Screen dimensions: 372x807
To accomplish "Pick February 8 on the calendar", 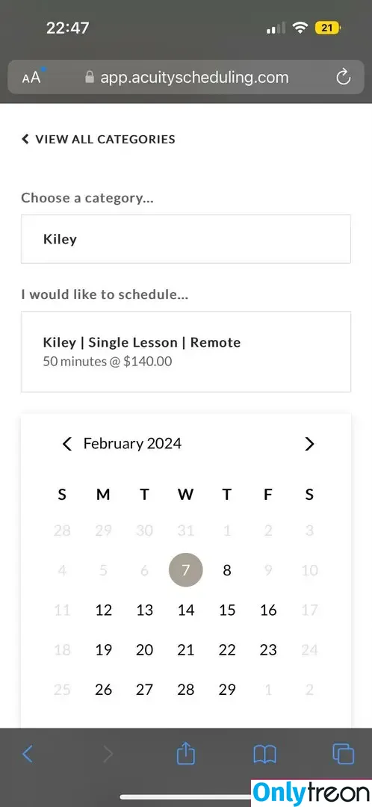I will pos(227,570).
